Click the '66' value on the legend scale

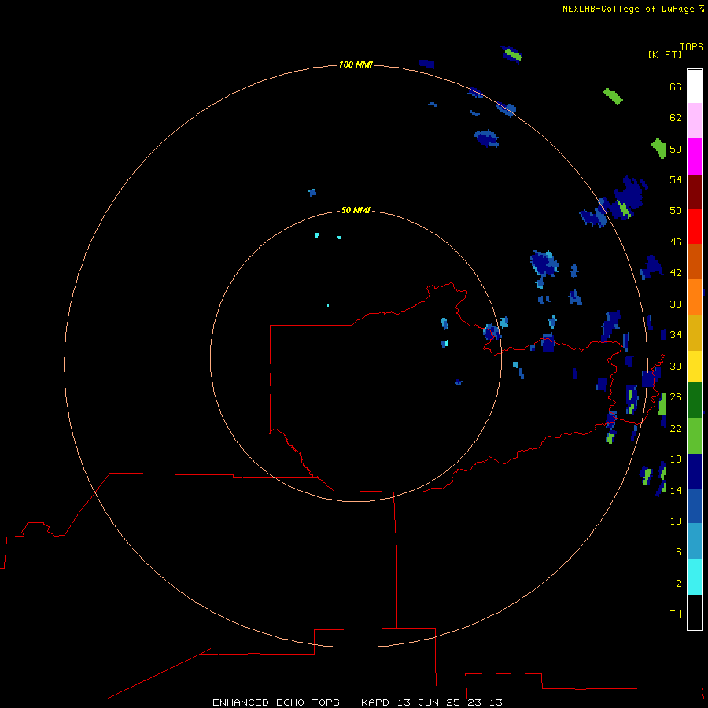676,87
